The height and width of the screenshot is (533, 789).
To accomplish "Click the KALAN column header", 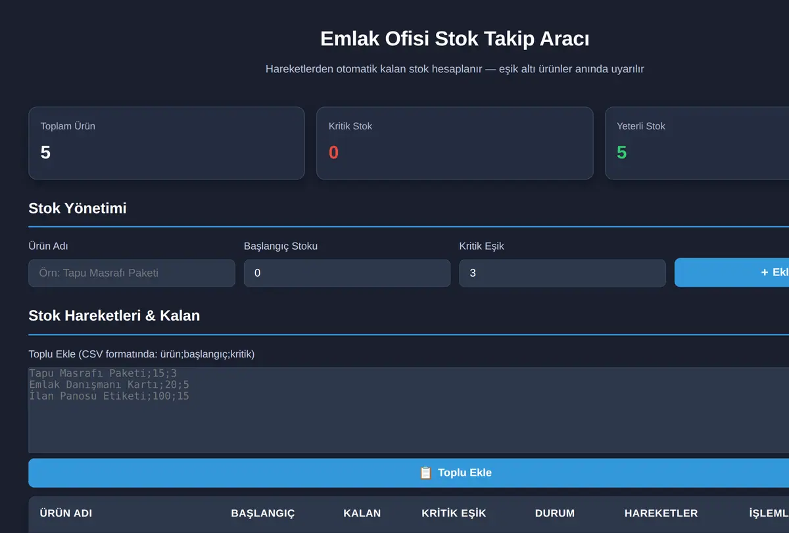I will [x=362, y=513].
